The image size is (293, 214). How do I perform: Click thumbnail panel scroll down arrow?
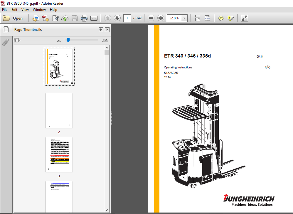pos(107,210)
